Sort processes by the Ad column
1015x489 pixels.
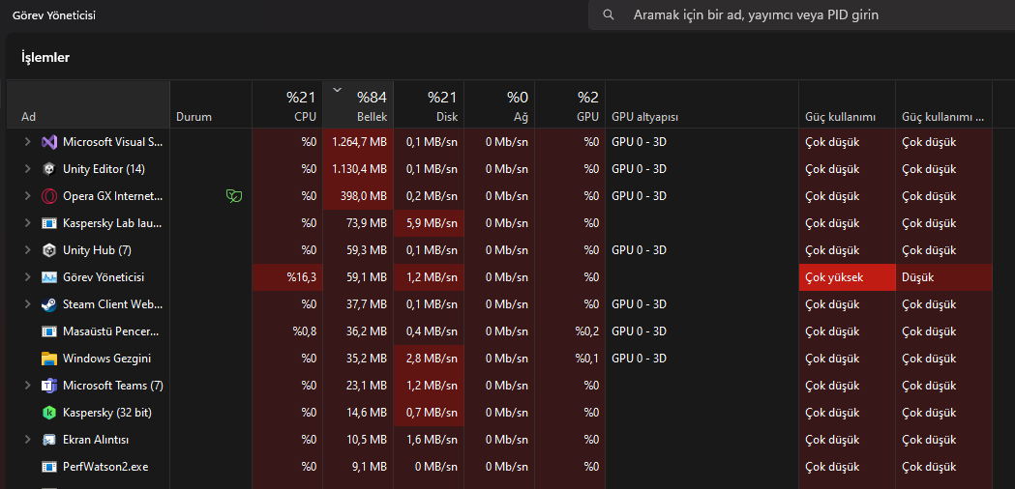coord(88,104)
